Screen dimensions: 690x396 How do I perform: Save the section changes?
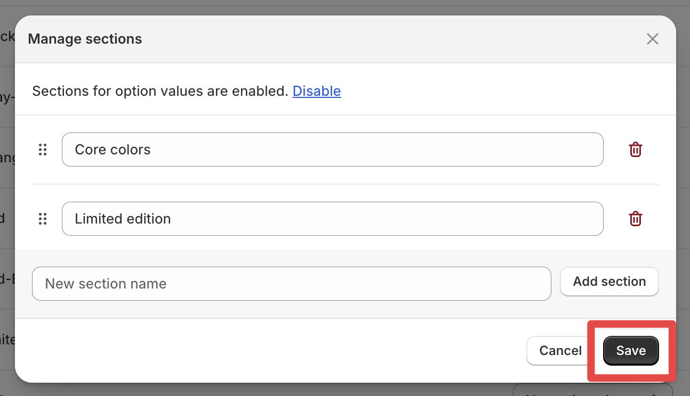click(631, 351)
